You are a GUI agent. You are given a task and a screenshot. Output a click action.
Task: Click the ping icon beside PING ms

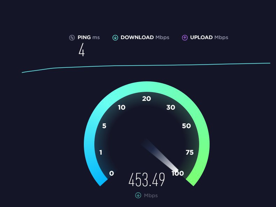[x=72, y=37]
